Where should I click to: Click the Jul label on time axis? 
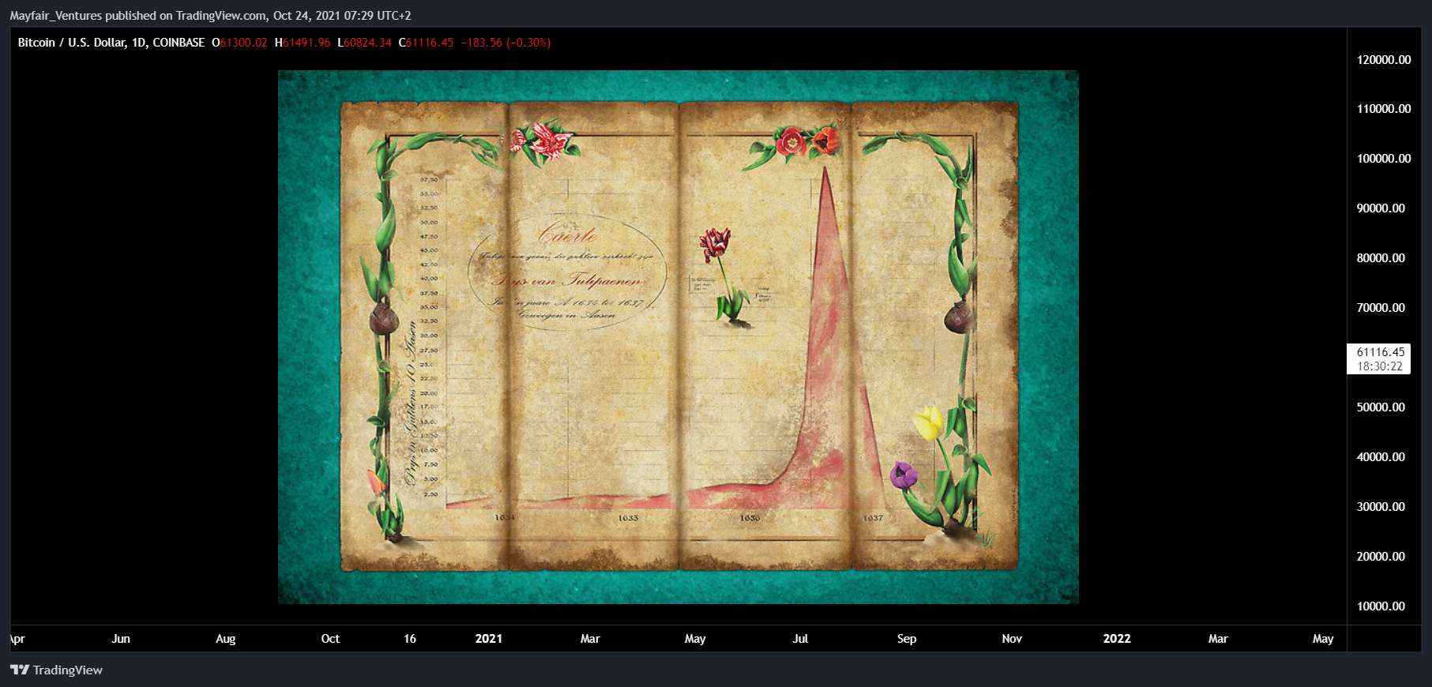point(800,639)
